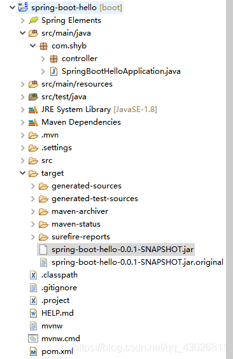
Task: Click the pom.xml Maven file icon
Action: (x=33, y=351)
